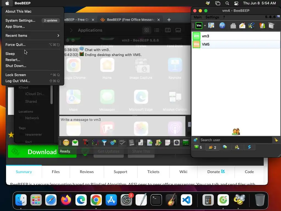Switch to the users tab showing 2
The height and width of the screenshot is (211, 281).
[212, 147]
